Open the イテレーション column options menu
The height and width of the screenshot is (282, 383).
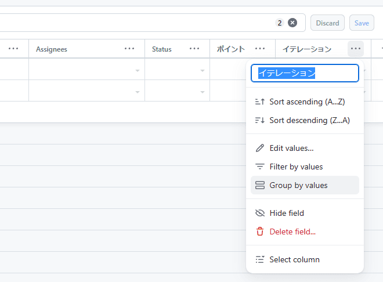coord(356,49)
